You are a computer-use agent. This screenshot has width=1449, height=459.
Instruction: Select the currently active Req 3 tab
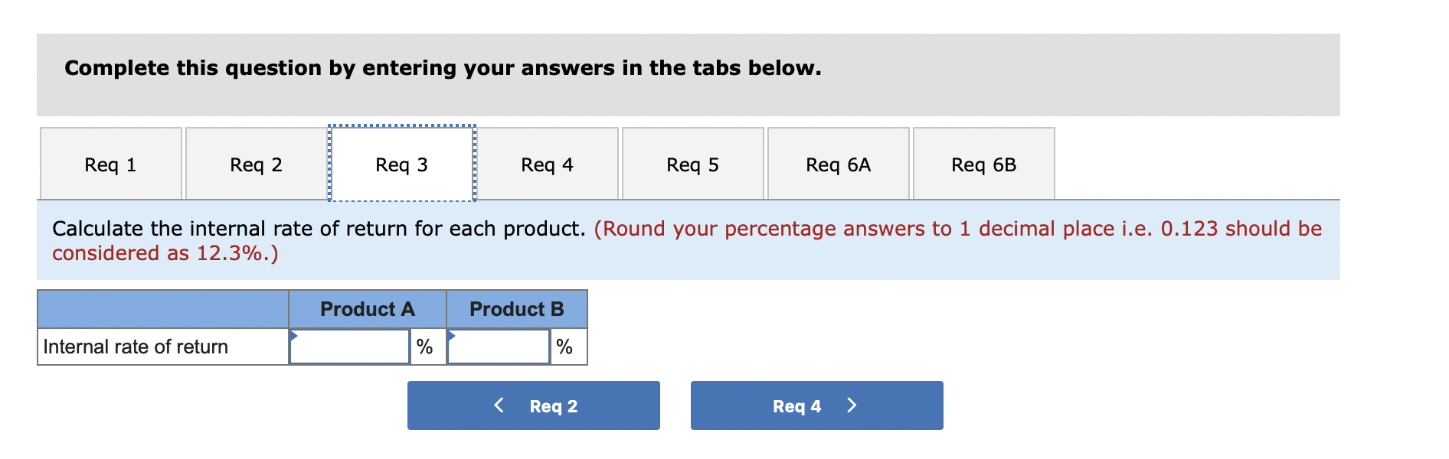(401, 164)
